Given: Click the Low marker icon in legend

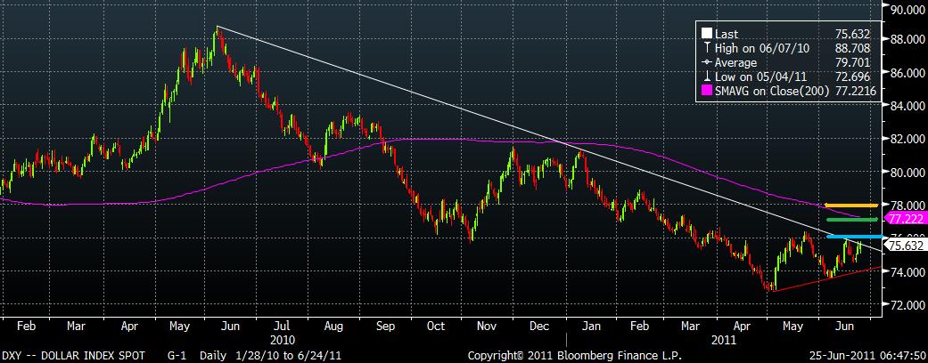Looking at the screenshot, I should [707, 77].
